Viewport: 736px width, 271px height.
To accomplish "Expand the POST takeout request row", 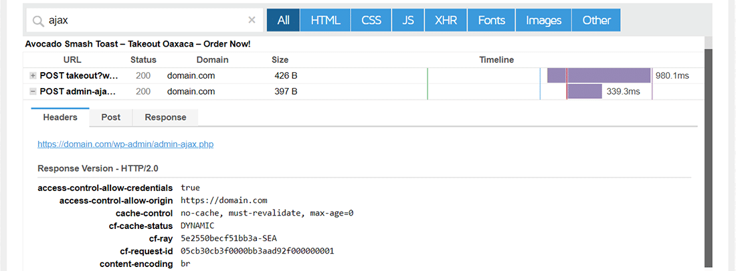I will (x=33, y=76).
